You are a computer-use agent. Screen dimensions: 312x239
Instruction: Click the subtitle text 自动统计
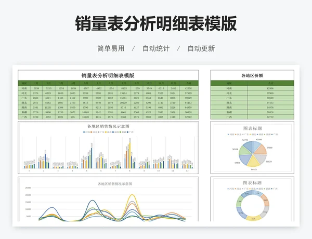click(156, 48)
